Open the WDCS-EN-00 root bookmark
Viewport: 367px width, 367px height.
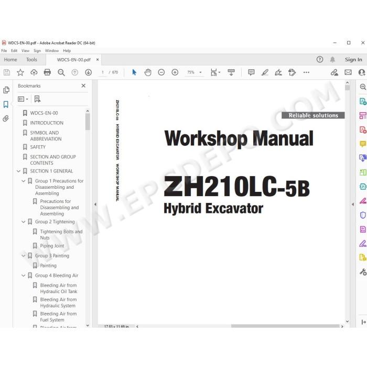coord(44,113)
